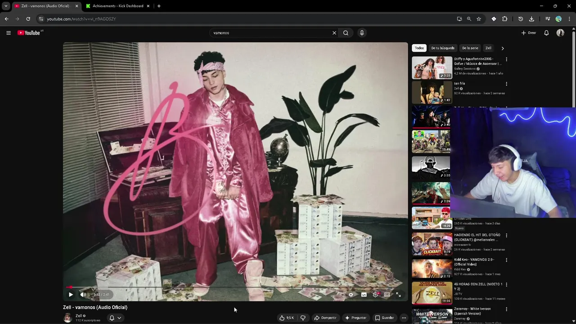Open the zoom indicator in address bar
Screen dimensions: 576x324
point(469,19)
